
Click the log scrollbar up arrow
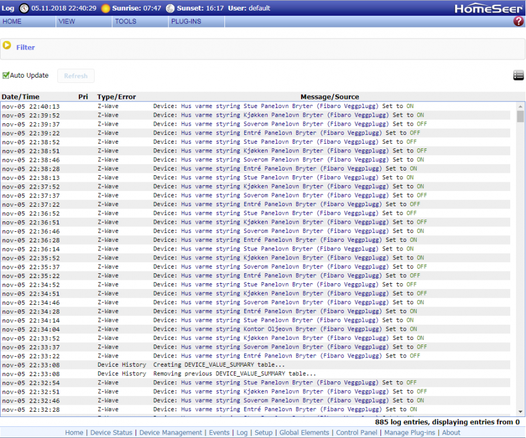click(x=520, y=106)
